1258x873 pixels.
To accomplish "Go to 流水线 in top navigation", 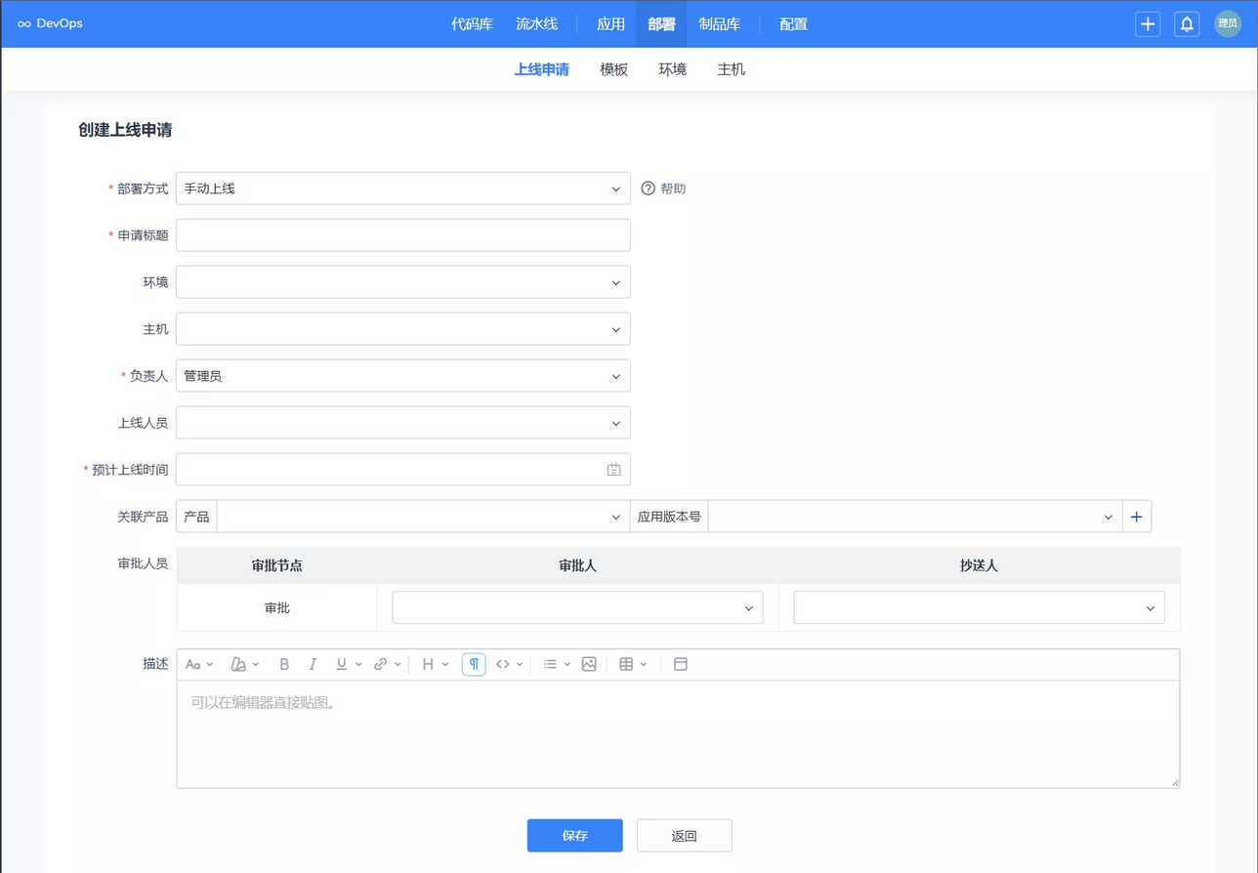I will (x=536, y=24).
